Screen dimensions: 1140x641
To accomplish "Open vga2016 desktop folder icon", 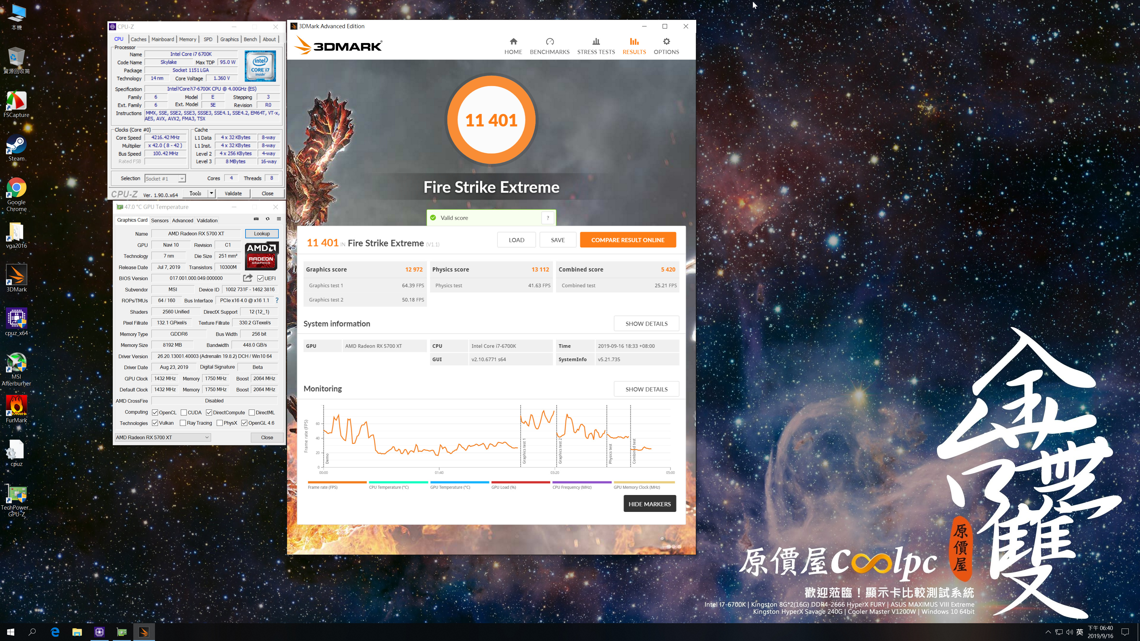I will (x=16, y=236).
